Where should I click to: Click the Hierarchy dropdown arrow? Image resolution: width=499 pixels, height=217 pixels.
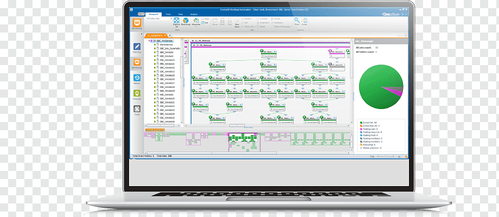(196, 27)
